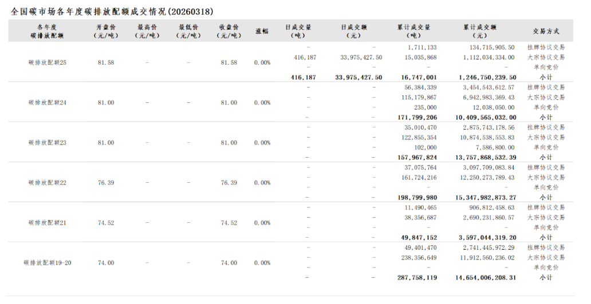Select the 碳排放配额25 row label
Image resolution: width=591 pixels, height=304 pixels.
point(47,62)
